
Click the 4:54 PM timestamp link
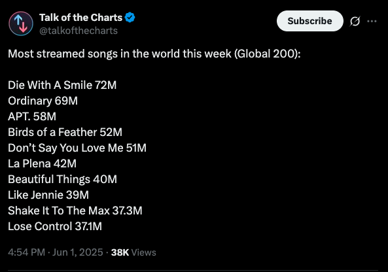(26, 252)
